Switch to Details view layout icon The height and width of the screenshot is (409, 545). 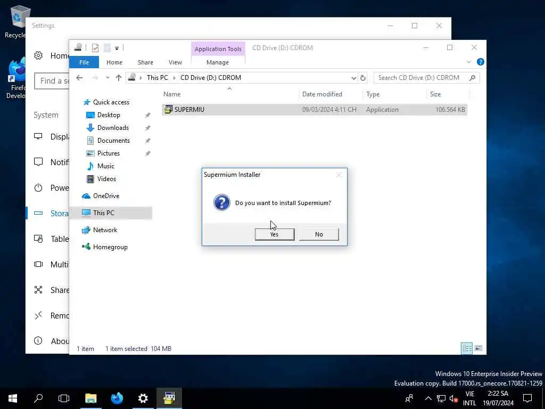point(466,348)
